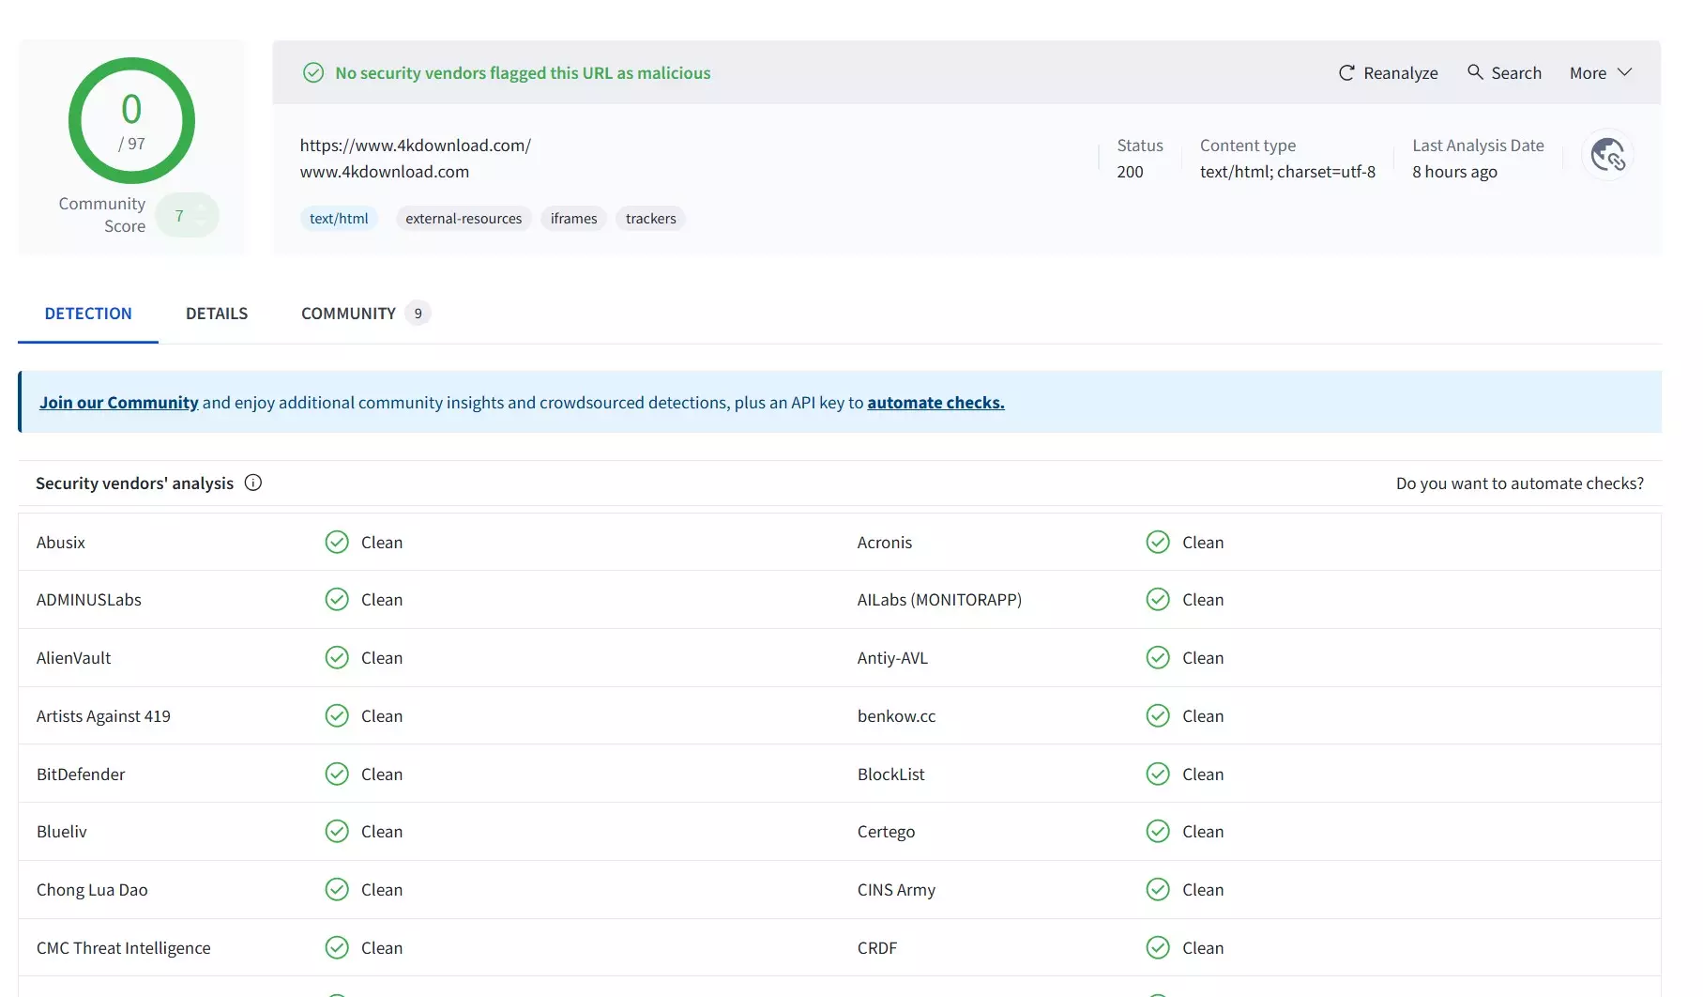
Task: Click the CMC Threat Intelligence vendor name
Action: pyautogui.click(x=124, y=947)
